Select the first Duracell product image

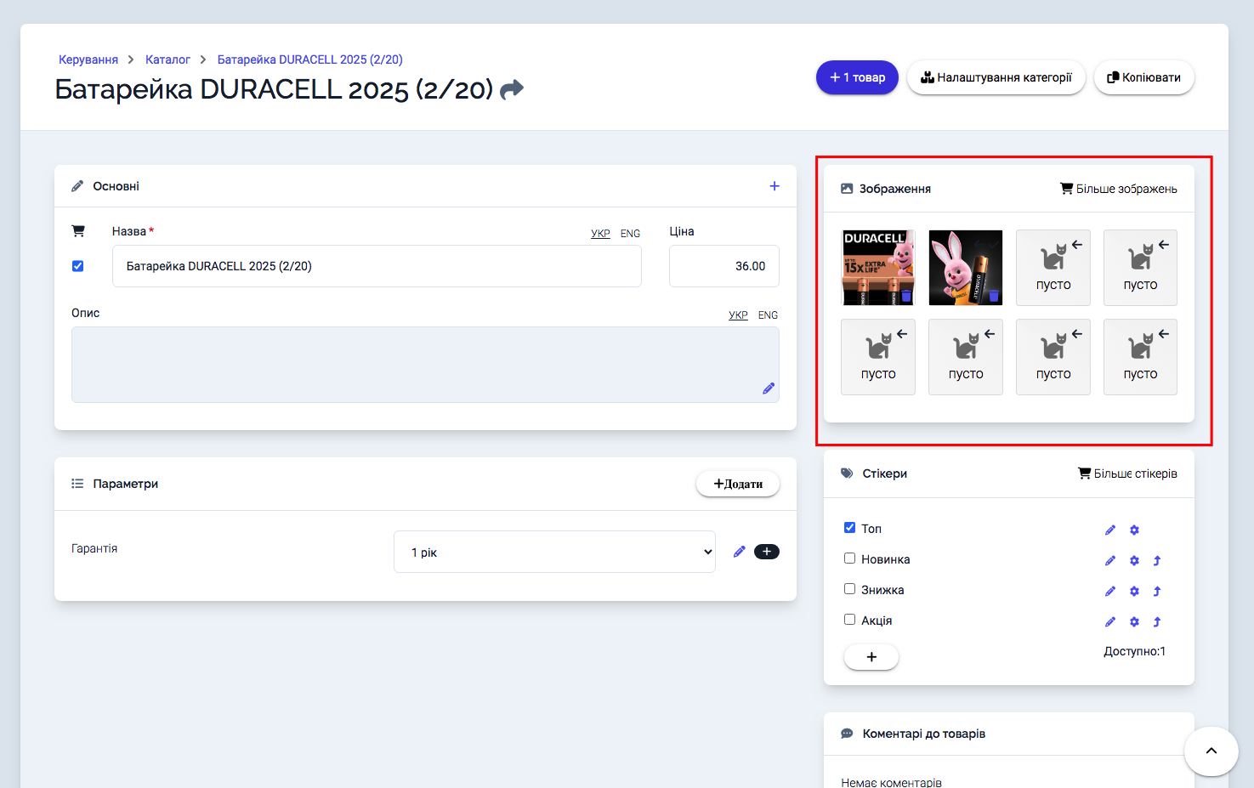(878, 268)
